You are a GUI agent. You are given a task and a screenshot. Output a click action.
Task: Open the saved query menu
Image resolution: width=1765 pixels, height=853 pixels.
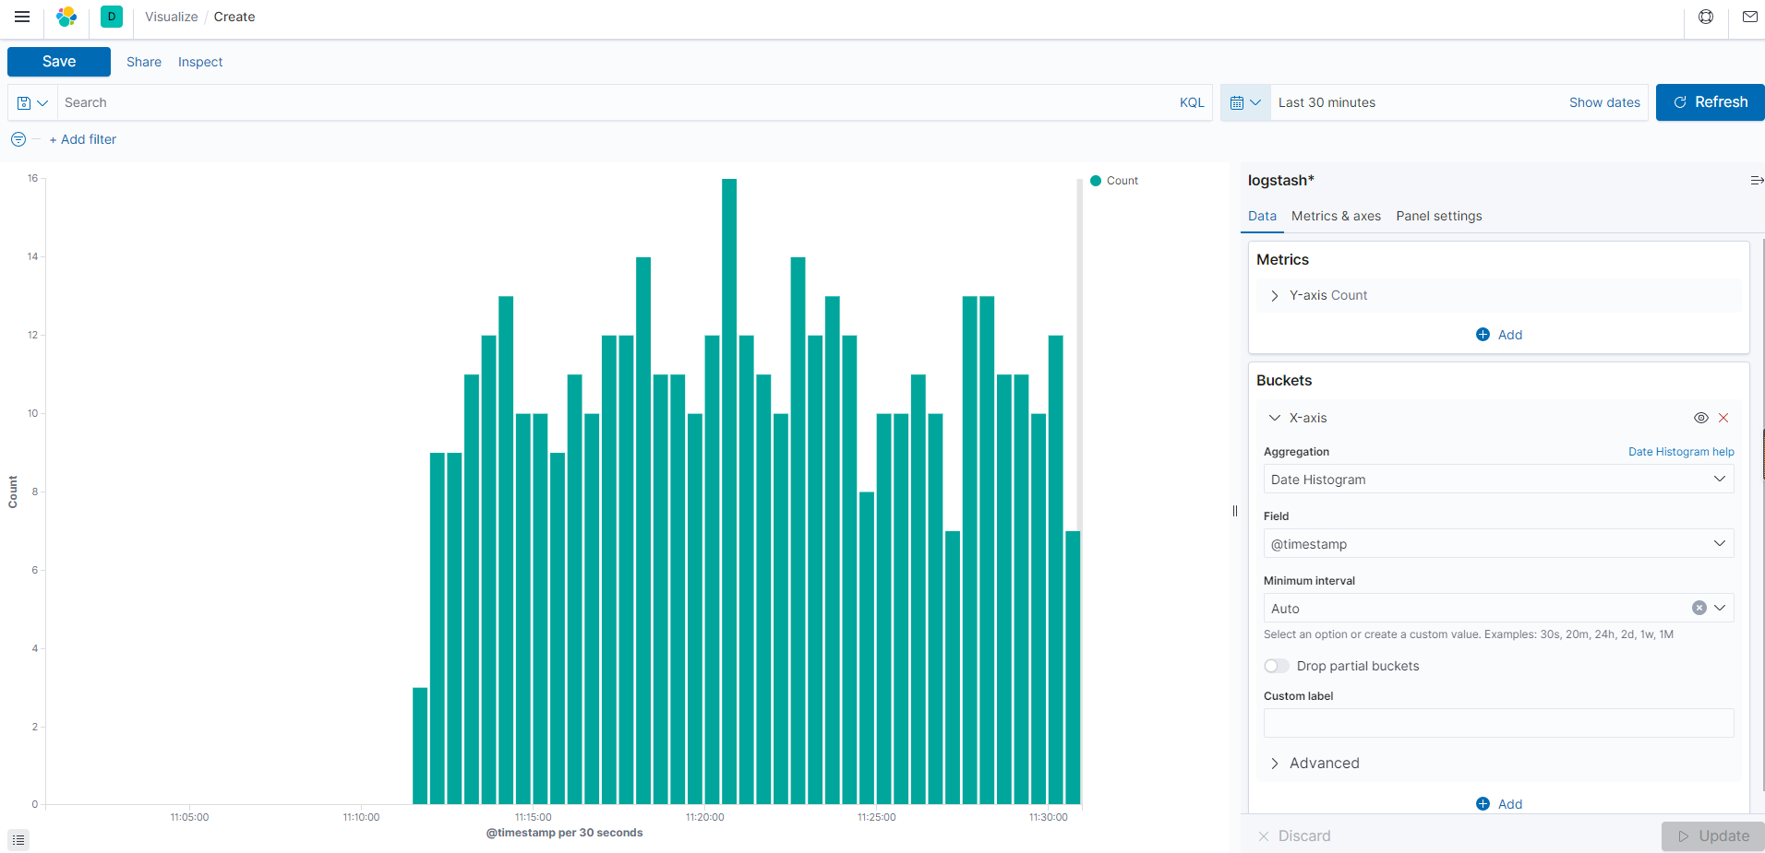click(32, 103)
